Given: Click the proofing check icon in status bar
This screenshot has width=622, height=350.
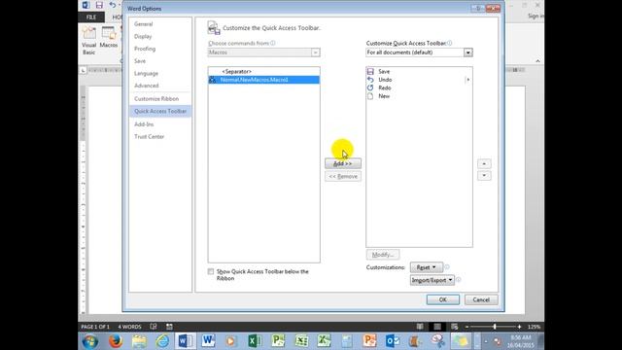Looking at the screenshot, I should [x=154, y=327].
